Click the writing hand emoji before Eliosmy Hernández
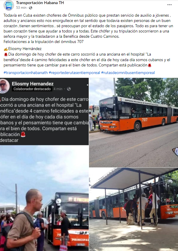The image size is (178, 251). pos(6,49)
